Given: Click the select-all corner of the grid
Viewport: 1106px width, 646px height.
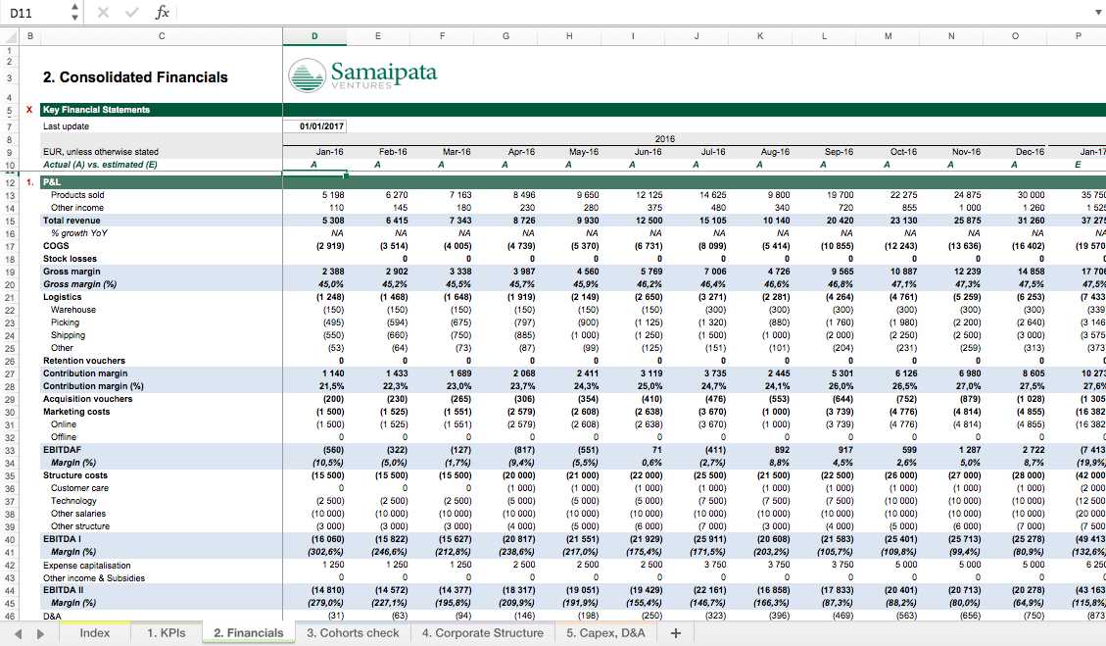Looking at the screenshot, I should (x=10, y=36).
